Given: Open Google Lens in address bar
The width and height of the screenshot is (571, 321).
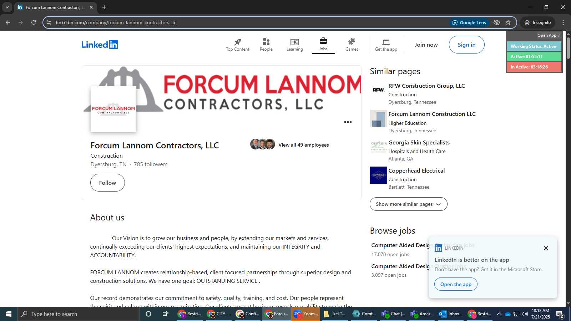Looking at the screenshot, I should tap(469, 22).
